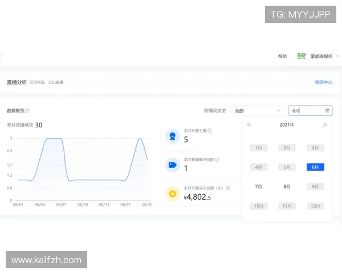
Task: Select highlighted 6月 in the picker
Action: coord(315,167)
